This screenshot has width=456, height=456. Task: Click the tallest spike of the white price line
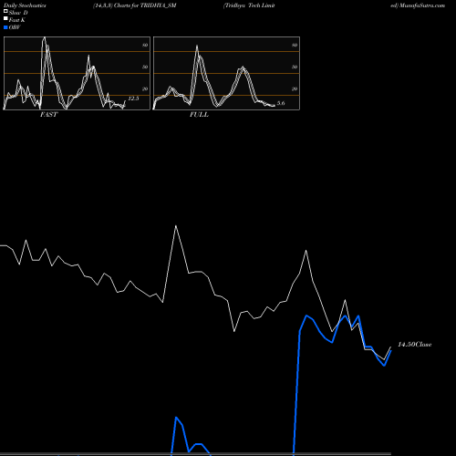tap(176, 226)
